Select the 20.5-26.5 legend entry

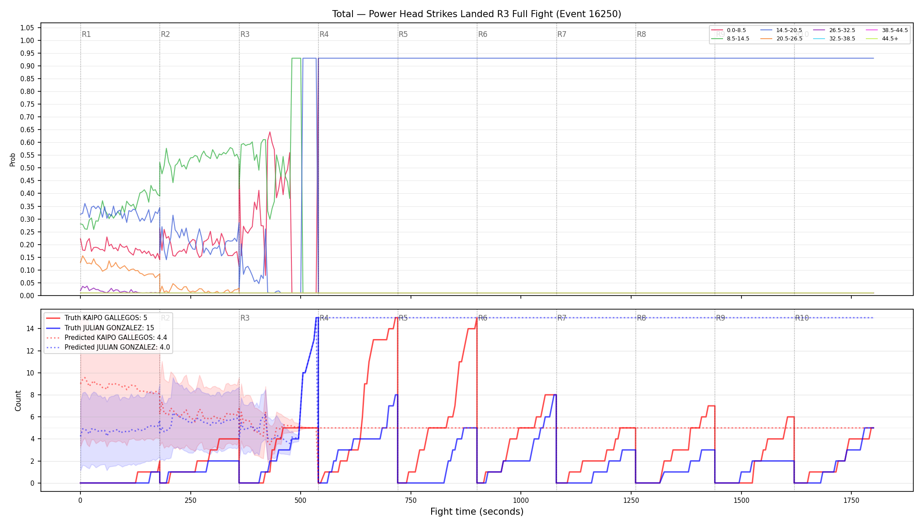point(781,39)
